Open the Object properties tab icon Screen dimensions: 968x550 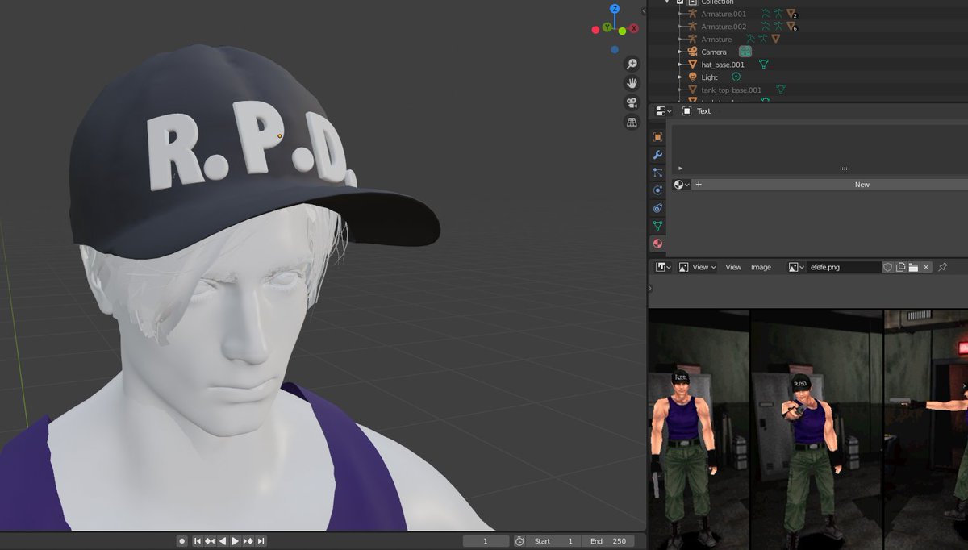(657, 137)
